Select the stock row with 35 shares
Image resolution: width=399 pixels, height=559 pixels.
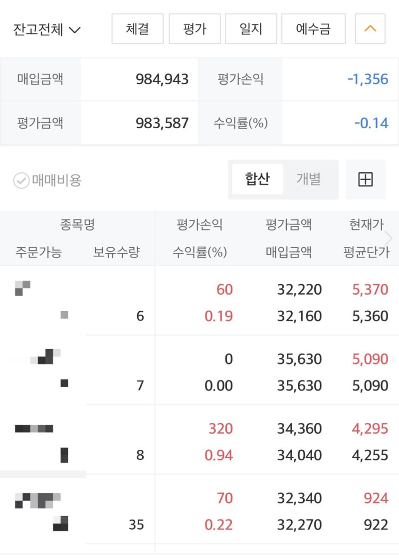pyautogui.click(x=199, y=511)
